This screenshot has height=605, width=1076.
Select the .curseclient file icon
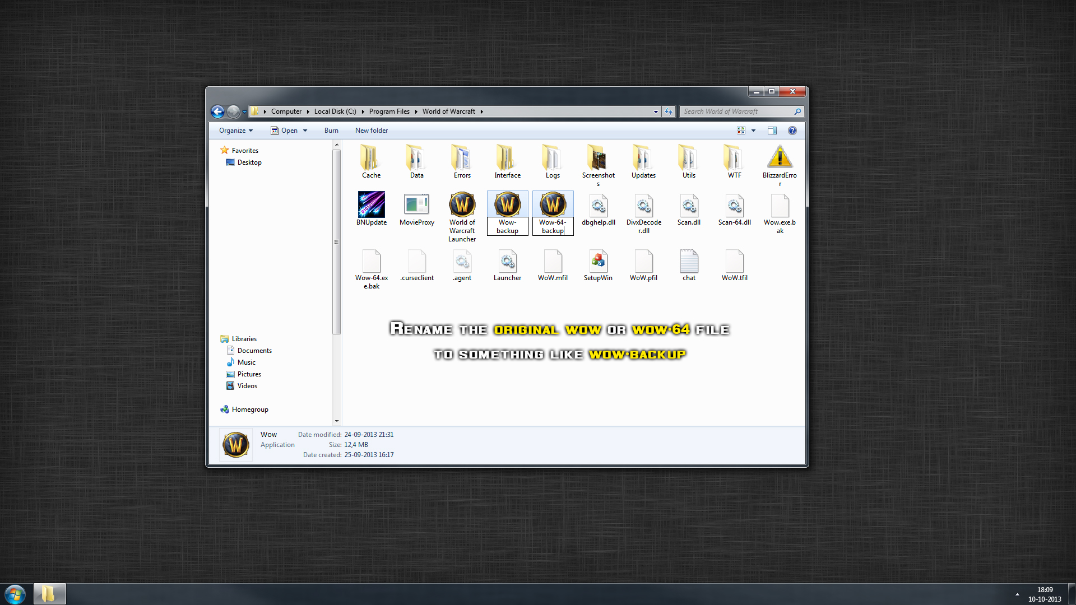click(416, 261)
